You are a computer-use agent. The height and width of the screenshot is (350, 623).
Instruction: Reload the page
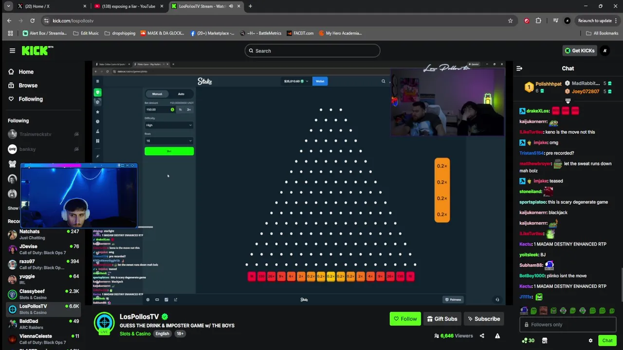tap(32, 20)
